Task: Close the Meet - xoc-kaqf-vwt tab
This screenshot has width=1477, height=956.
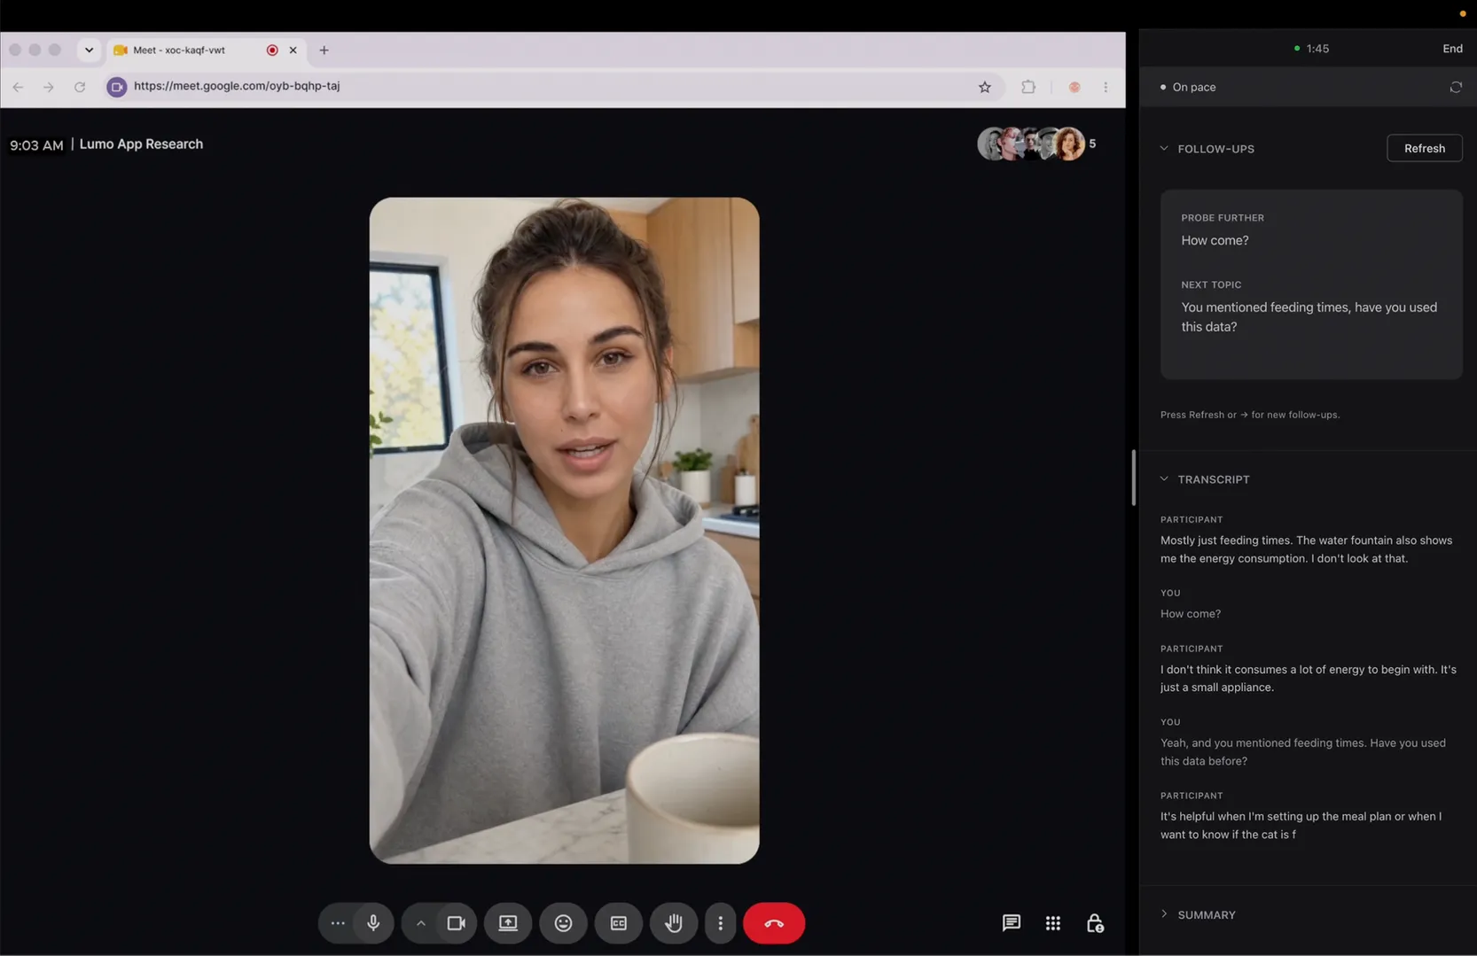Action: [x=293, y=51]
